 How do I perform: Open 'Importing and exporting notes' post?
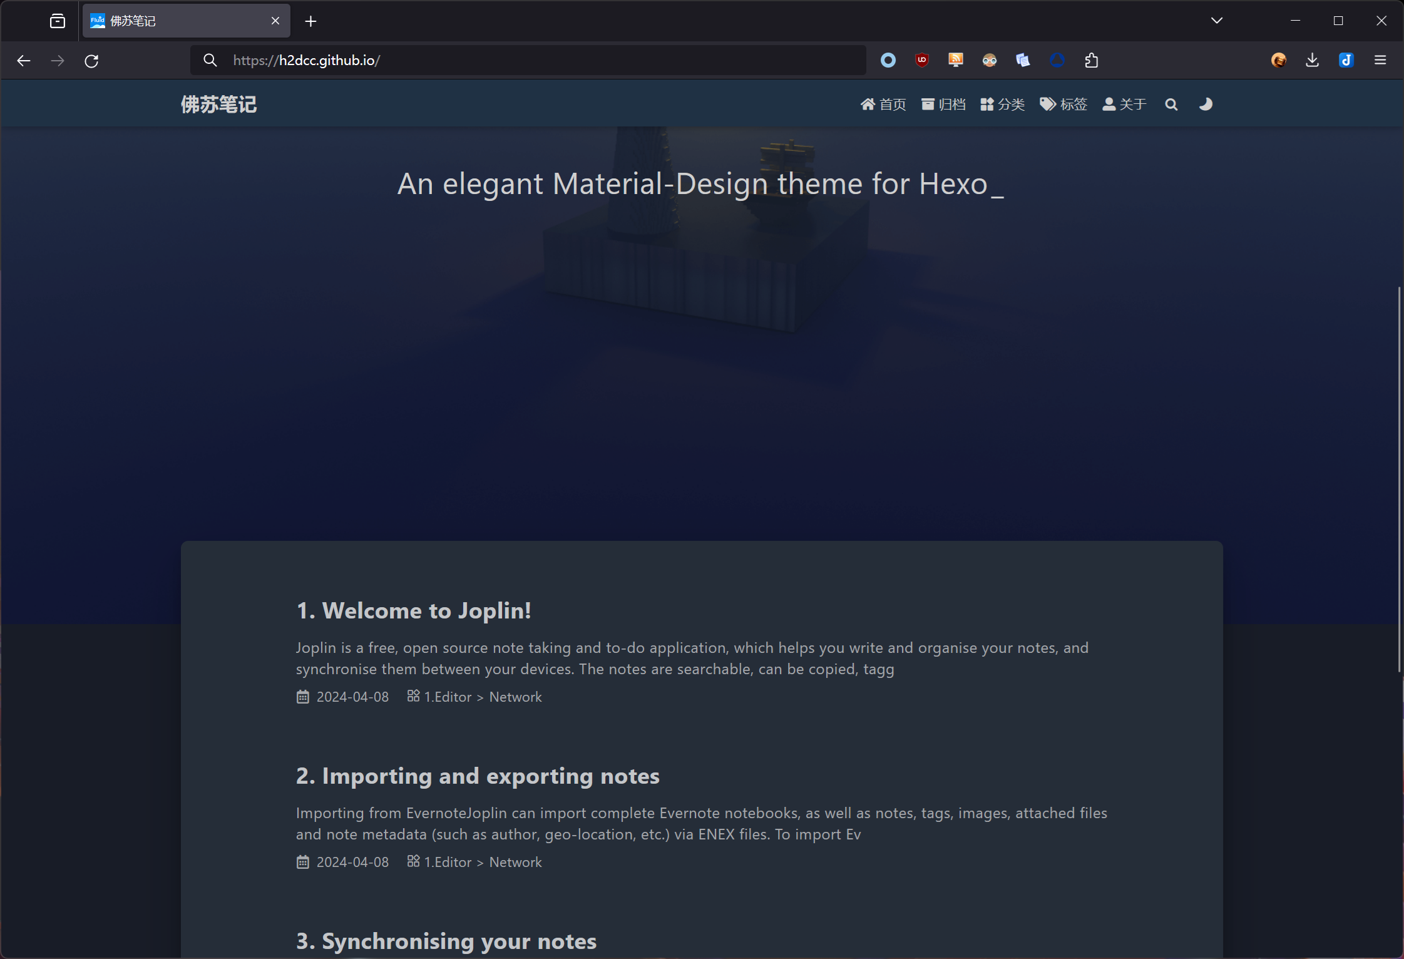pos(478,776)
